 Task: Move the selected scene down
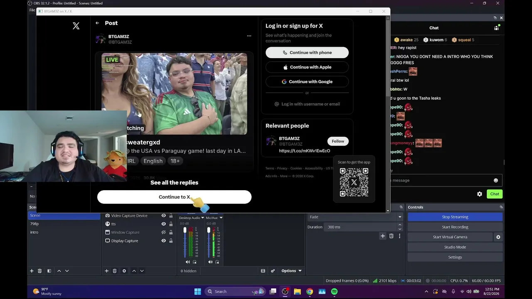tap(67, 271)
